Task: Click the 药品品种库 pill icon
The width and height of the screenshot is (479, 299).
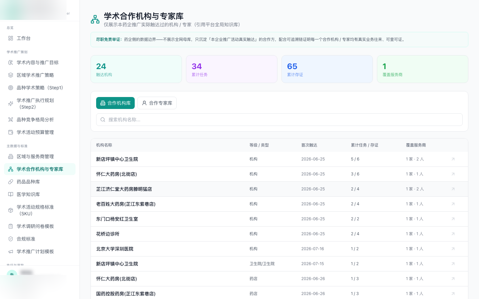Action: tap(11, 182)
